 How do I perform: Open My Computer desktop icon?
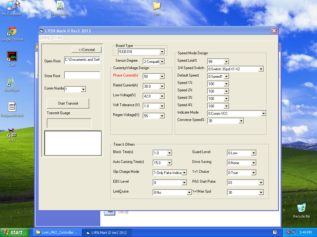11,8
